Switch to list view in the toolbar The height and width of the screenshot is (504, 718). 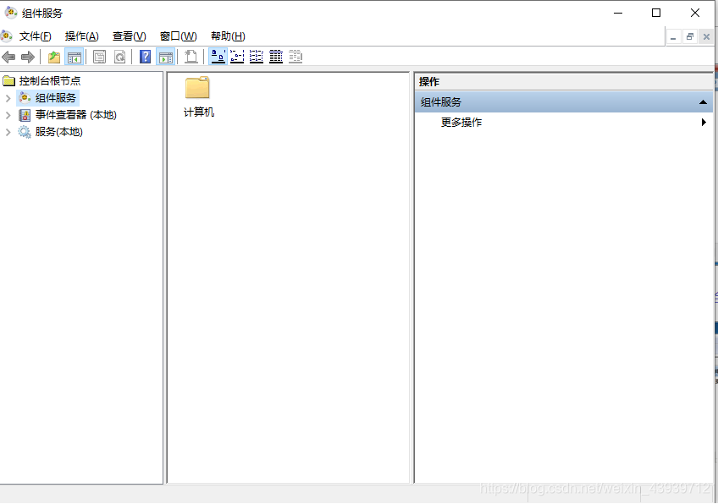point(257,58)
